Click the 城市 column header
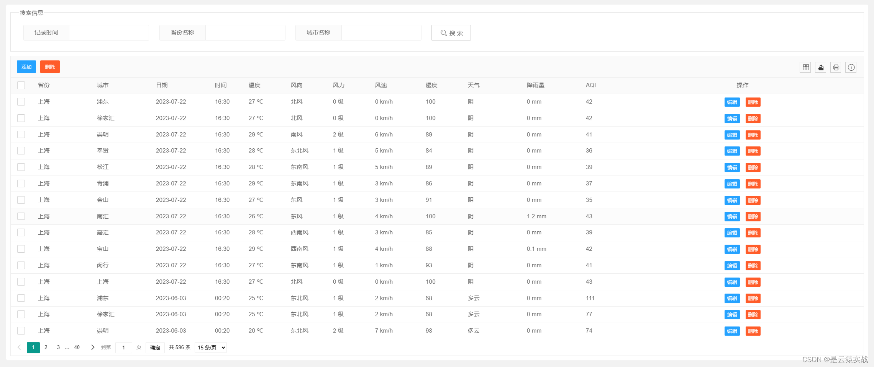 (x=103, y=85)
